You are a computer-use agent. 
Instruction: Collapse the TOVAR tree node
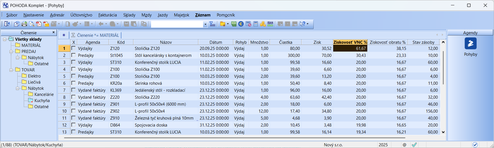coord(11,70)
